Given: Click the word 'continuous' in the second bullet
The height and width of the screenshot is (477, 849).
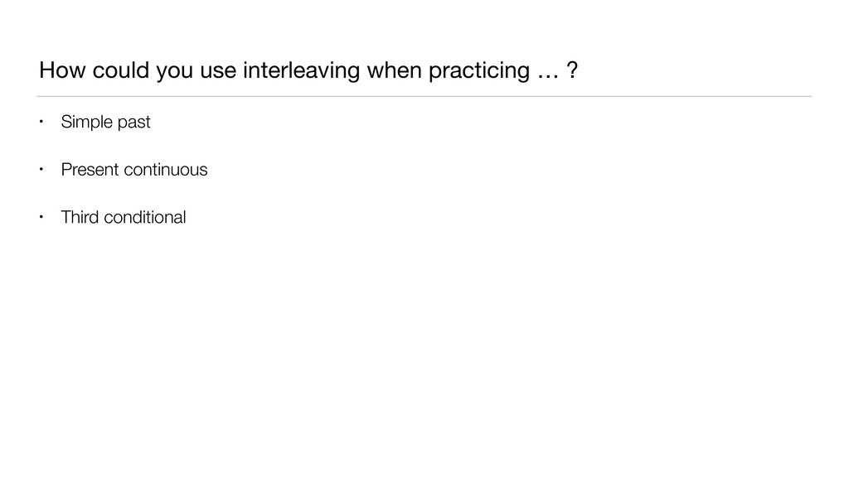Looking at the screenshot, I should tap(166, 170).
